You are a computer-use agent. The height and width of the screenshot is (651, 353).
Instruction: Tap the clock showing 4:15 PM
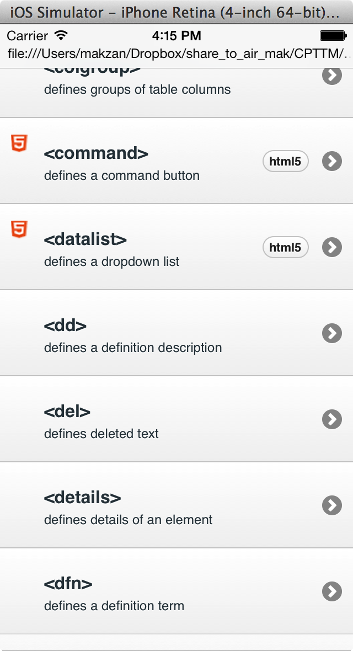click(x=176, y=35)
